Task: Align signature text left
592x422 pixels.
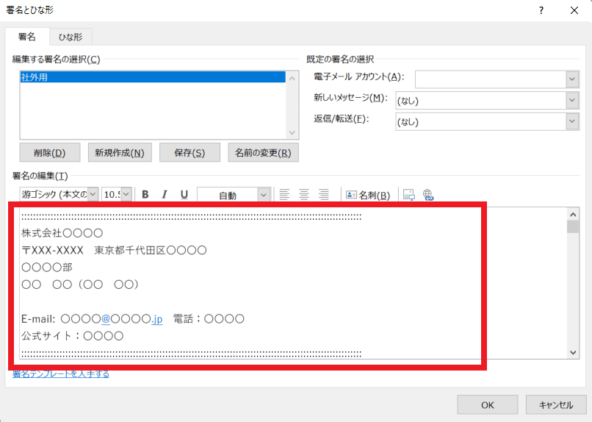Action: 284,195
